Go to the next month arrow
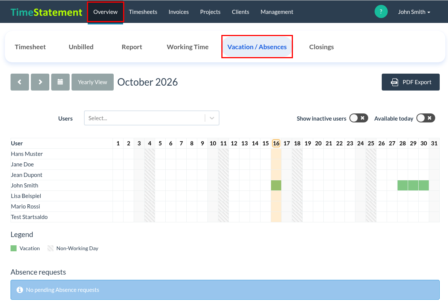 tap(40, 82)
